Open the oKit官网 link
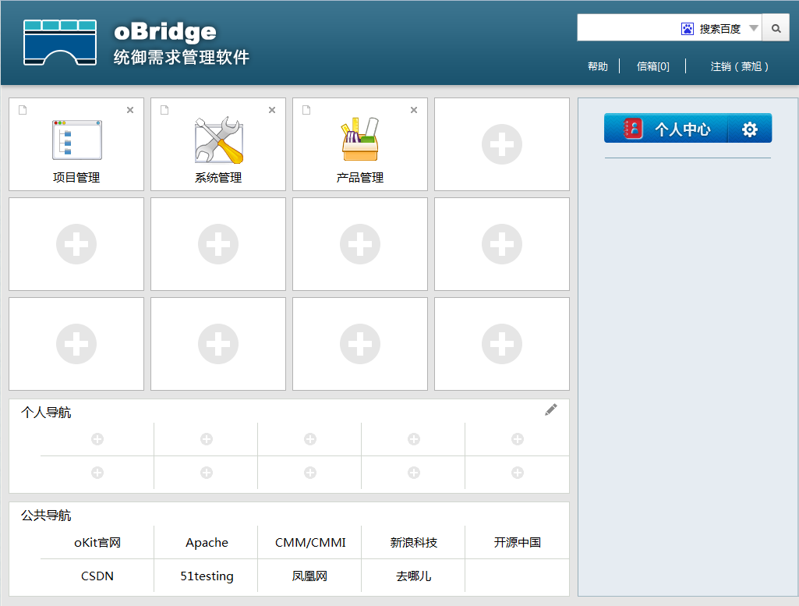The width and height of the screenshot is (799, 606). (x=97, y=542)
